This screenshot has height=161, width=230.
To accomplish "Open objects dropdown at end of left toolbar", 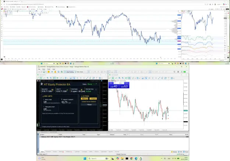I will pyautogui.click(x=102, y=78).
